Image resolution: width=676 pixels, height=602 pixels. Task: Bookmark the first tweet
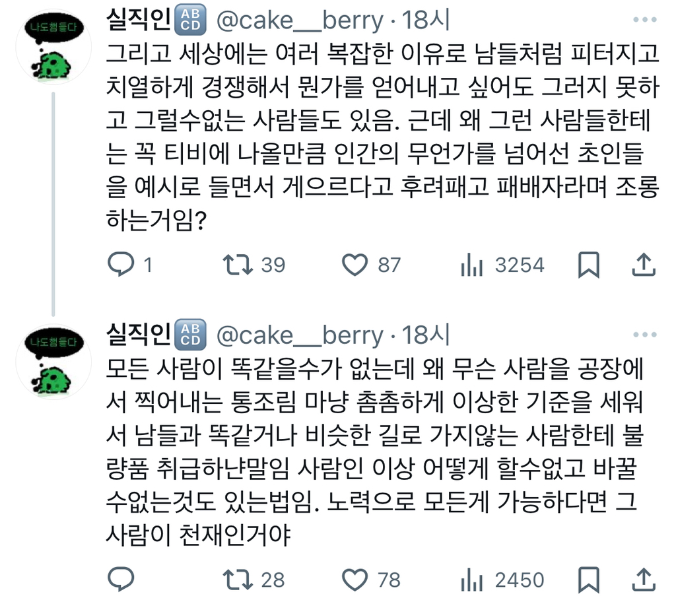point(588,265)
